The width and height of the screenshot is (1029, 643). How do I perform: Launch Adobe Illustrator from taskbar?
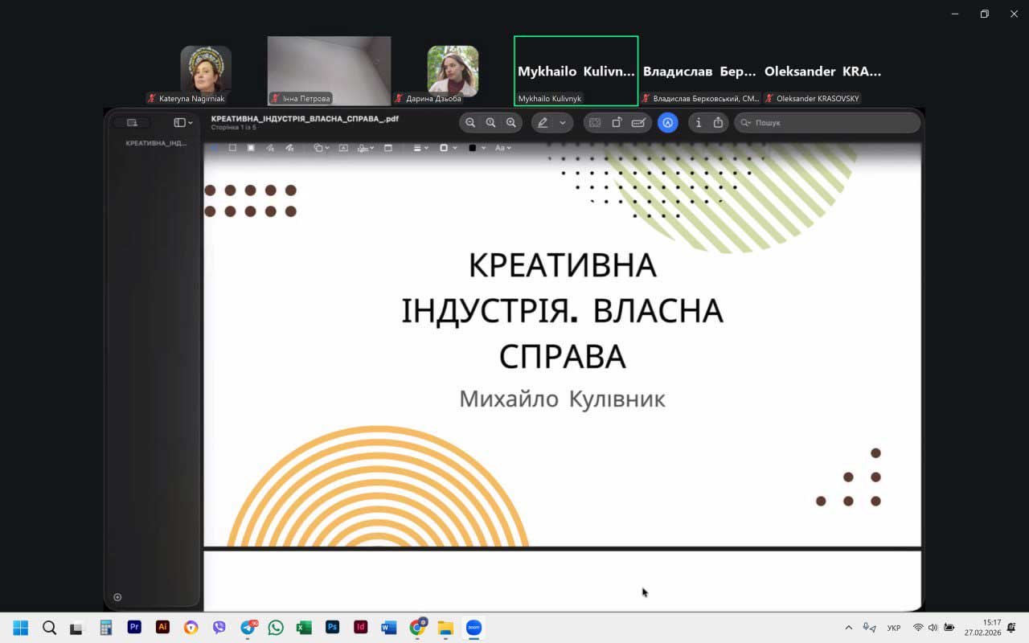[162, 628]
